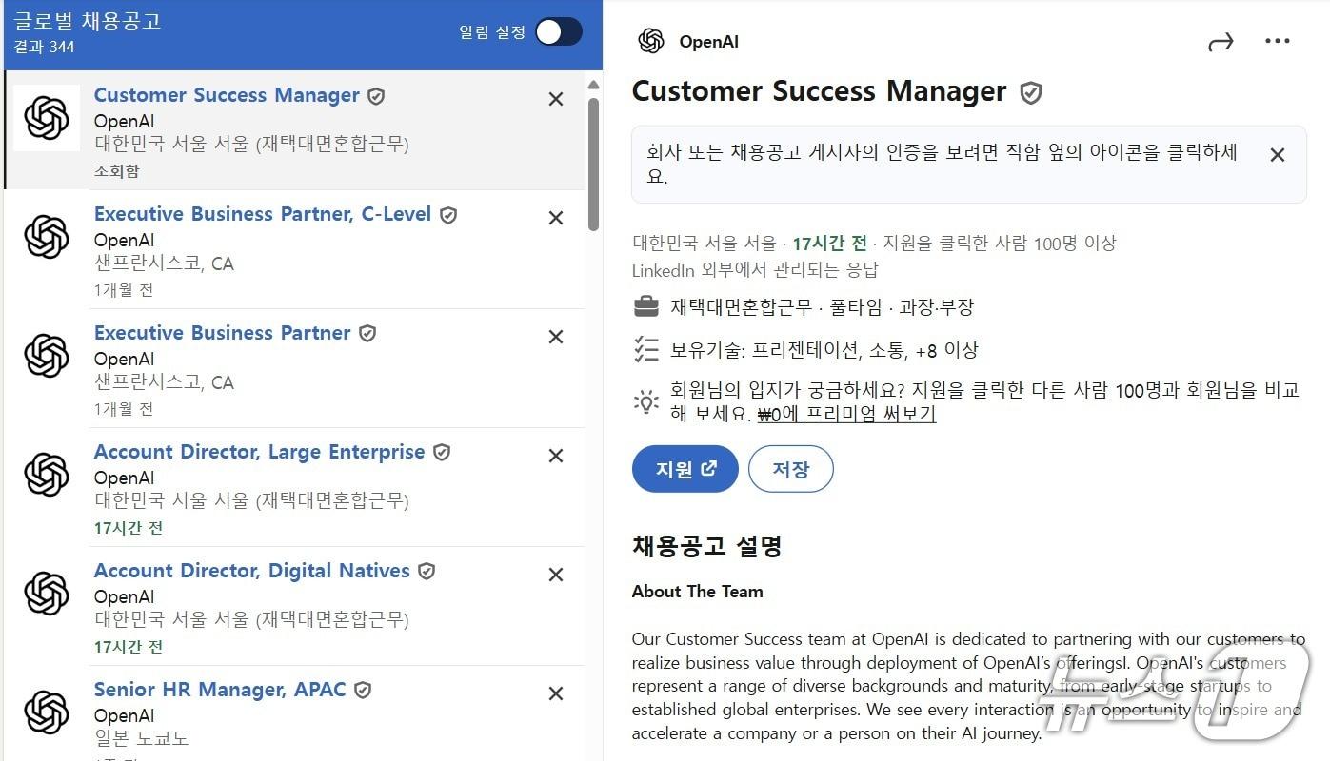Click the OpenAI logo beside the company name
Screen dimensions: 1330x761
pyautogui.click(x=651, y=41)
